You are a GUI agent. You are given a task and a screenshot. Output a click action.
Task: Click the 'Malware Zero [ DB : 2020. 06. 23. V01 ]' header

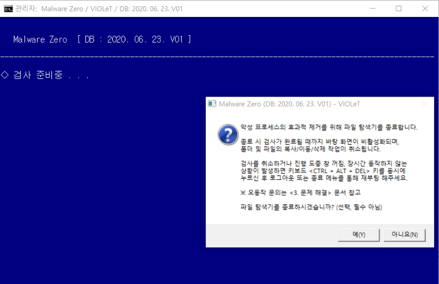(x=102, y=39)
